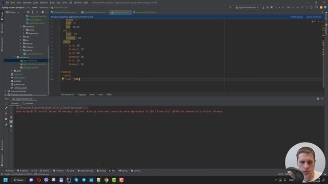Open the Terminal tool window
The width and height of the screenshot is (328, 184).
click(x=58, y=171)
